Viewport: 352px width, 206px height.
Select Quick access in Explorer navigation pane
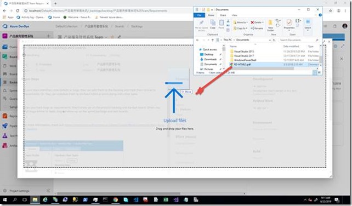(209, 49)
